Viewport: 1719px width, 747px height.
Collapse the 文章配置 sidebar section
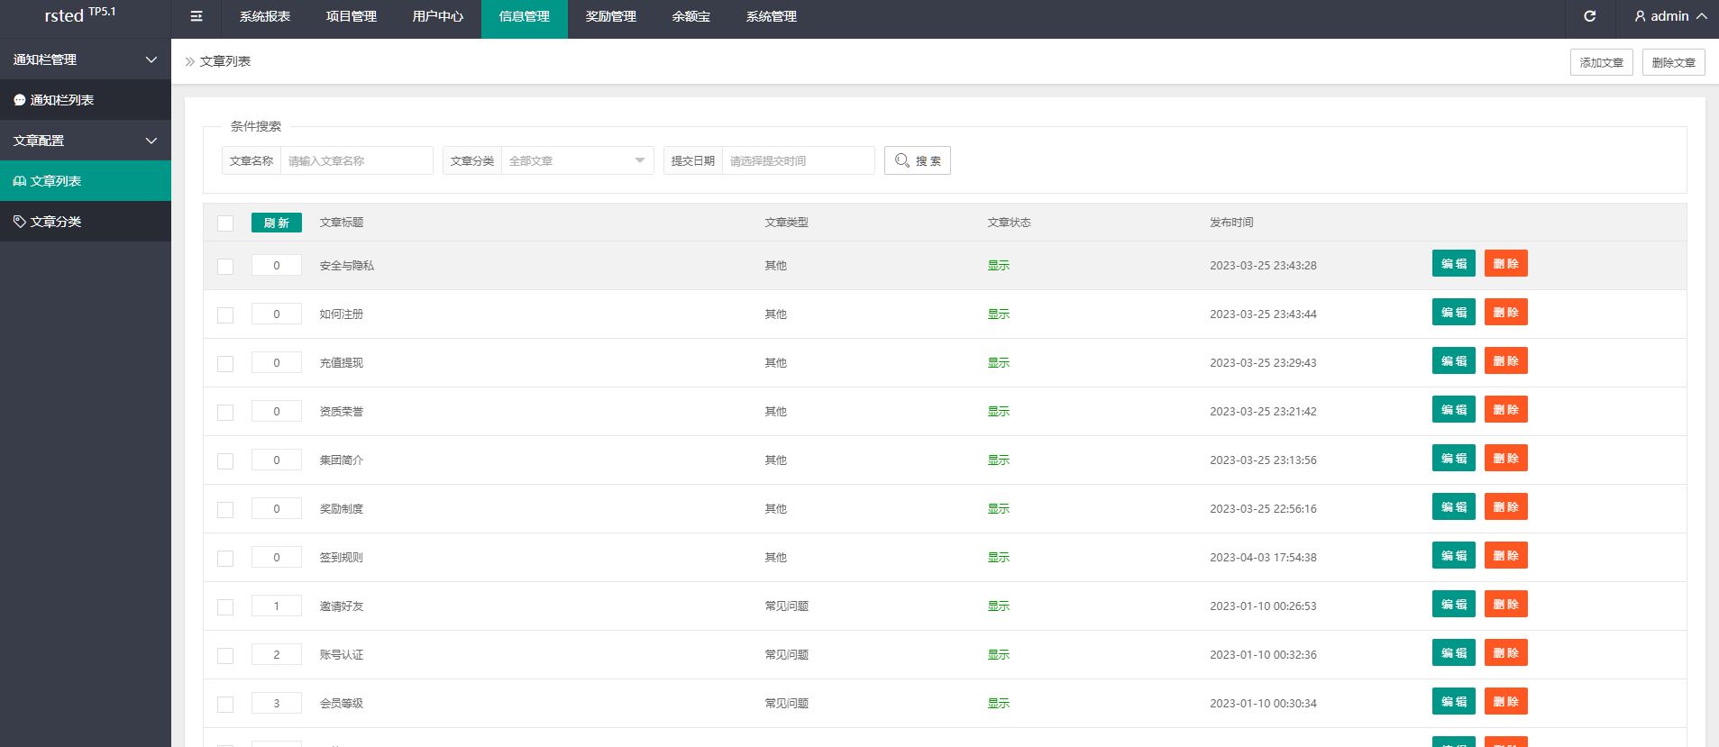tap(151, 141)
